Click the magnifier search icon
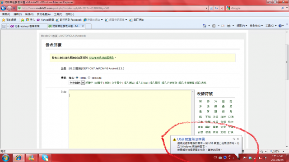 (x=283, y=8)
